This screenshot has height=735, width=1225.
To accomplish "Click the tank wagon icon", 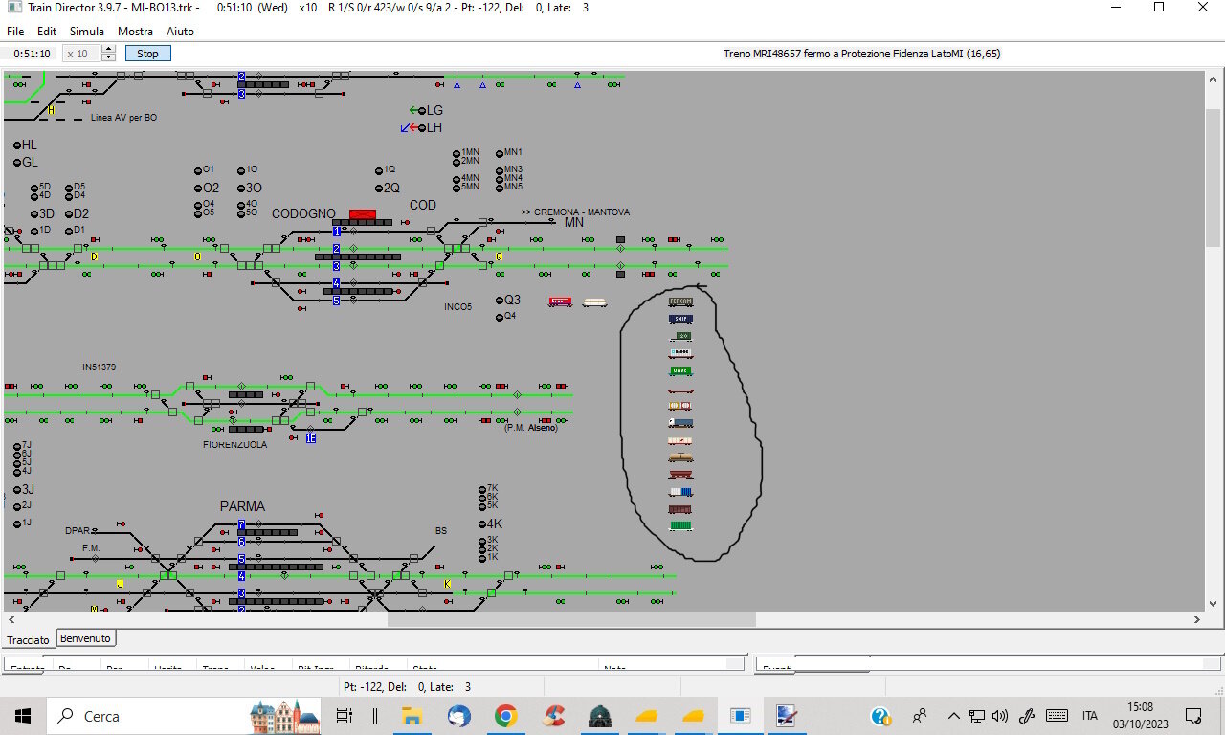I will pos(680,458).
